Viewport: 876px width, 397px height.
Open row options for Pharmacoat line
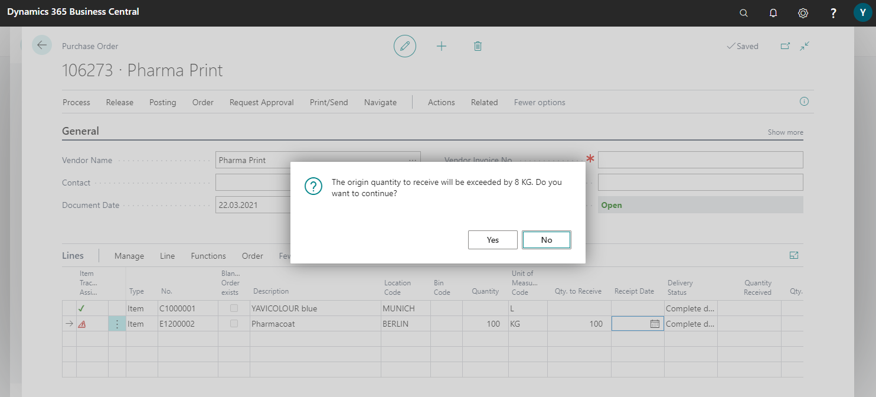pos(117,324)
